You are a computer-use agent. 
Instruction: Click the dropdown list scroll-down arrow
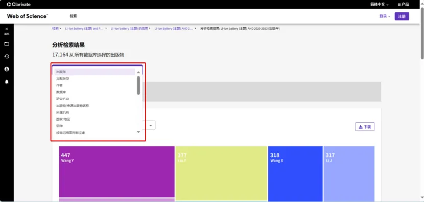(138, 132)
